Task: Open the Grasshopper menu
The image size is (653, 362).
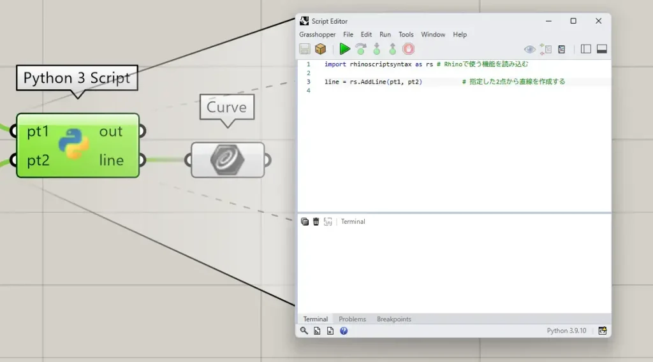Action: click(x=317, y=34)
